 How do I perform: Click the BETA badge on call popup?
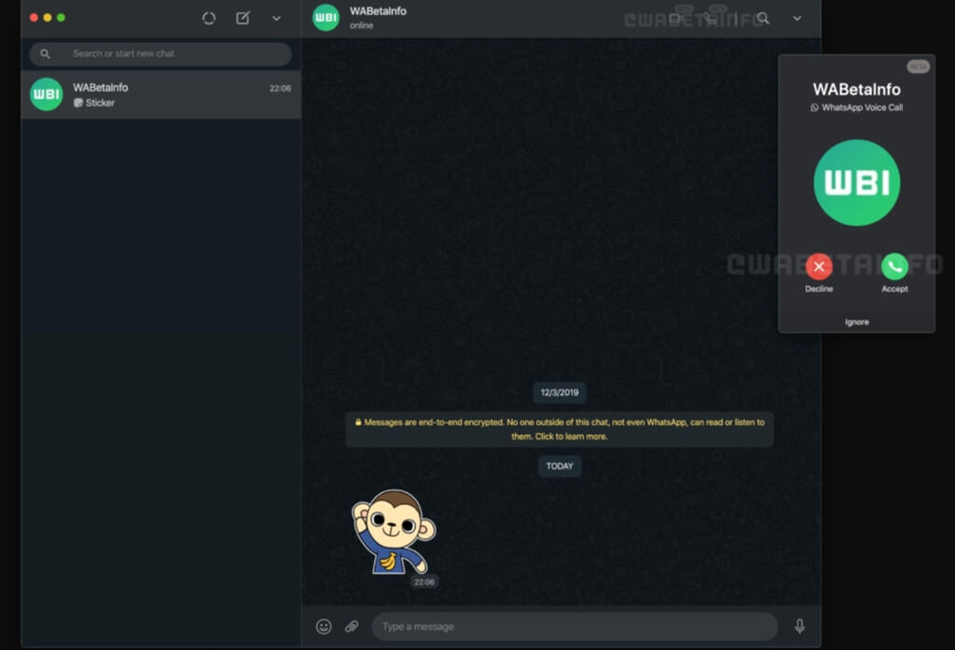pyautogui.click(x=918, y=67)
